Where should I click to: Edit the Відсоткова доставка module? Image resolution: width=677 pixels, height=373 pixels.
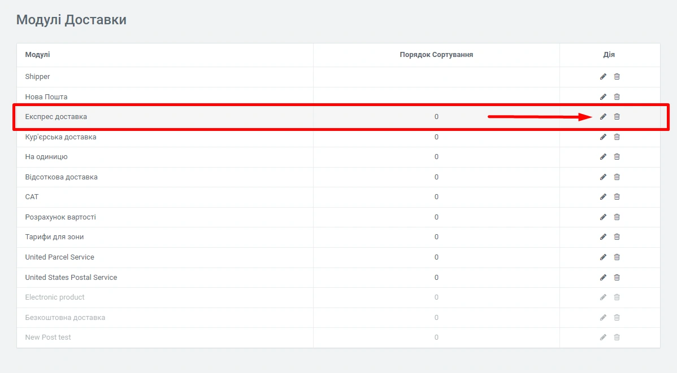603,177
